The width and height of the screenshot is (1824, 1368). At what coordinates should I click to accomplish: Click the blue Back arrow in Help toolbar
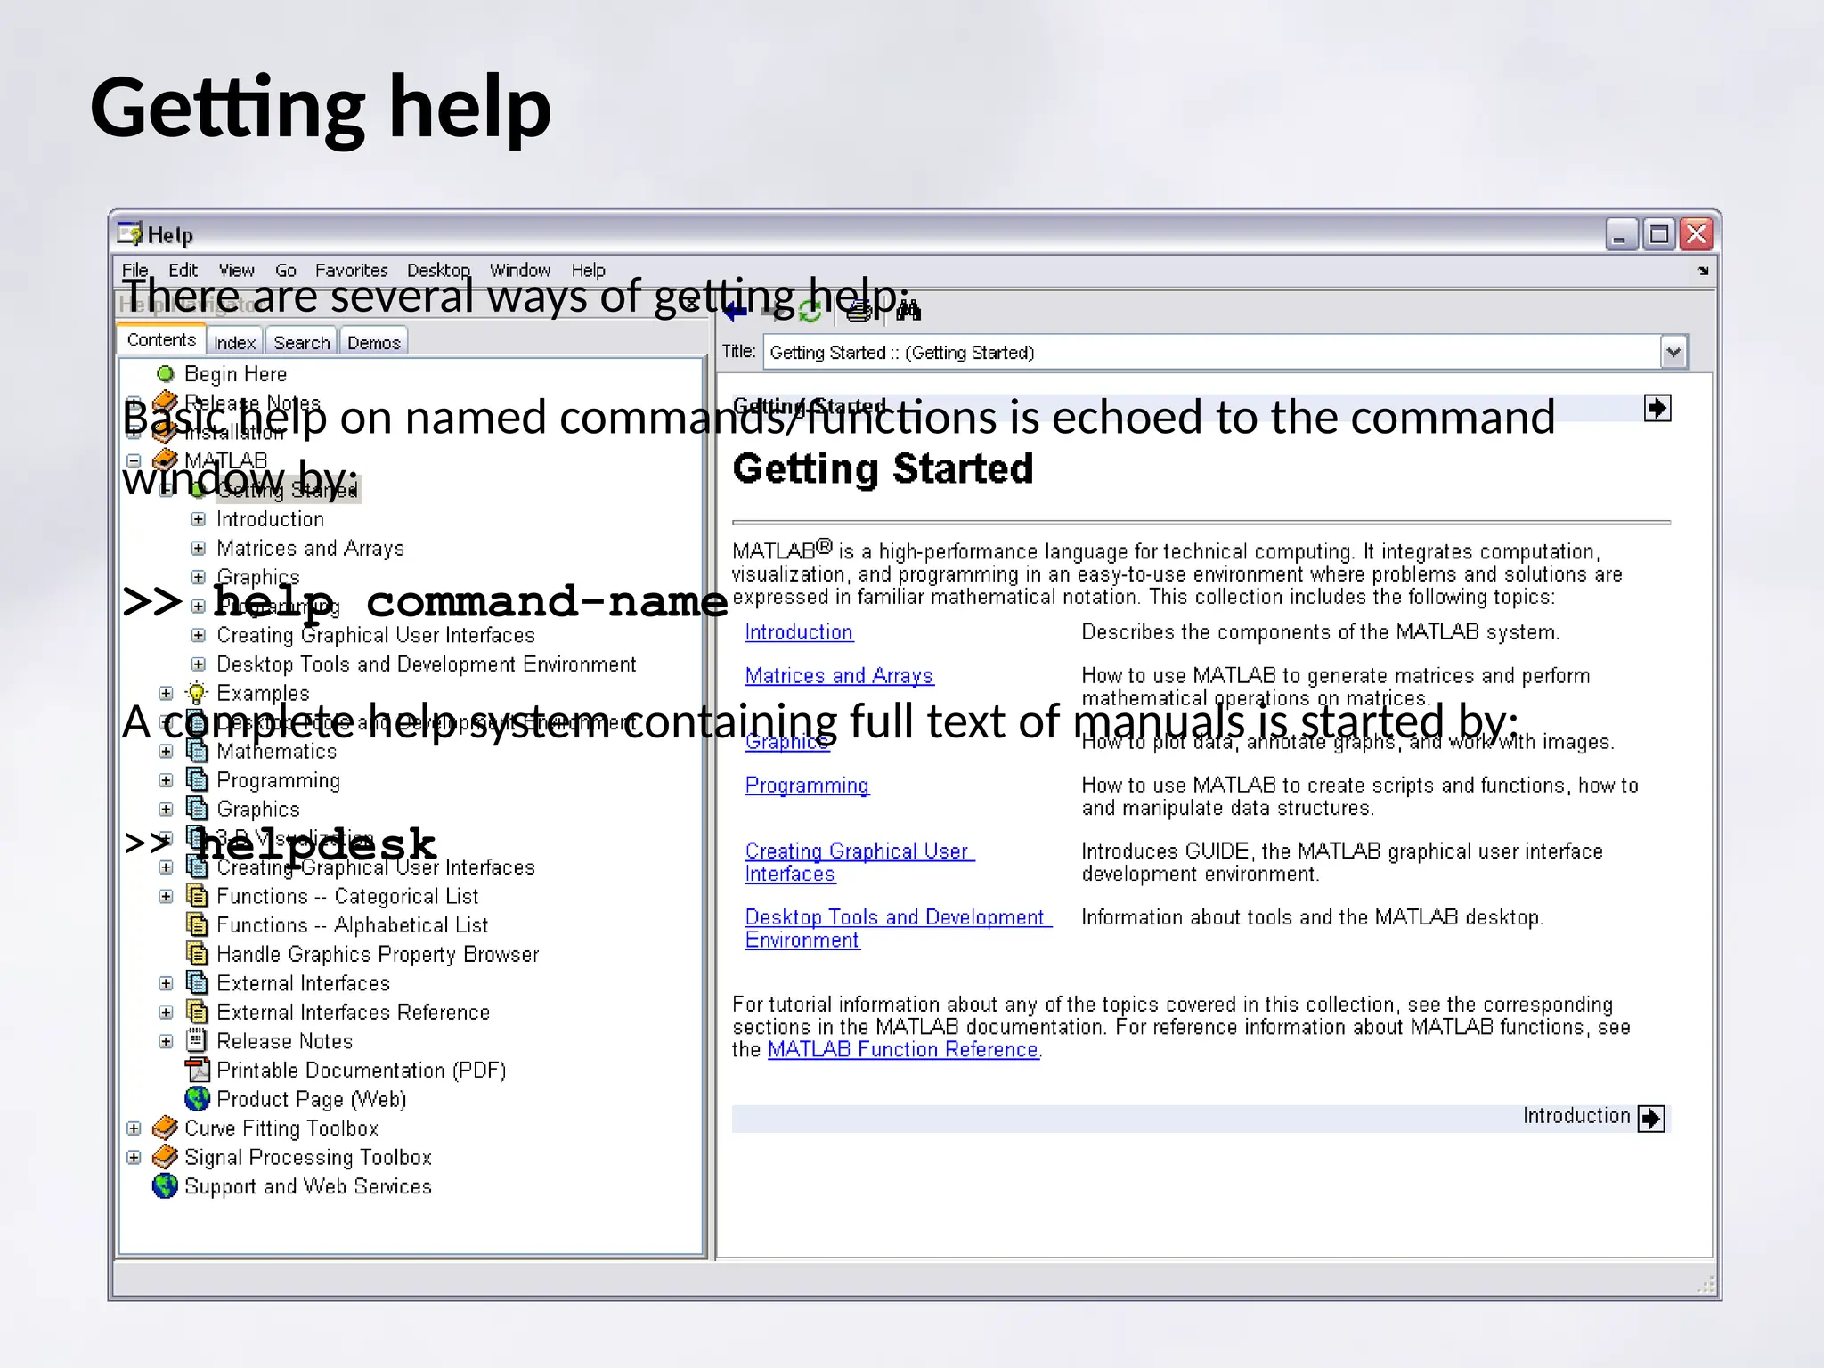point(735,312)
